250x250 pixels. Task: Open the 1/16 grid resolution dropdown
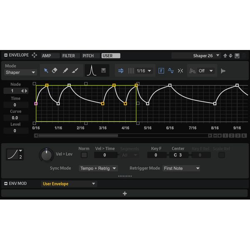pos(144,71)
